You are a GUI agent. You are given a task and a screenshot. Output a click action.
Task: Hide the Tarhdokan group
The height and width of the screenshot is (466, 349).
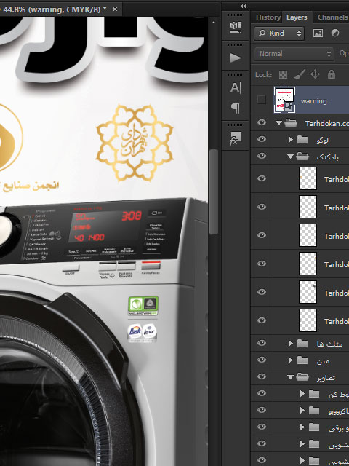262,122
